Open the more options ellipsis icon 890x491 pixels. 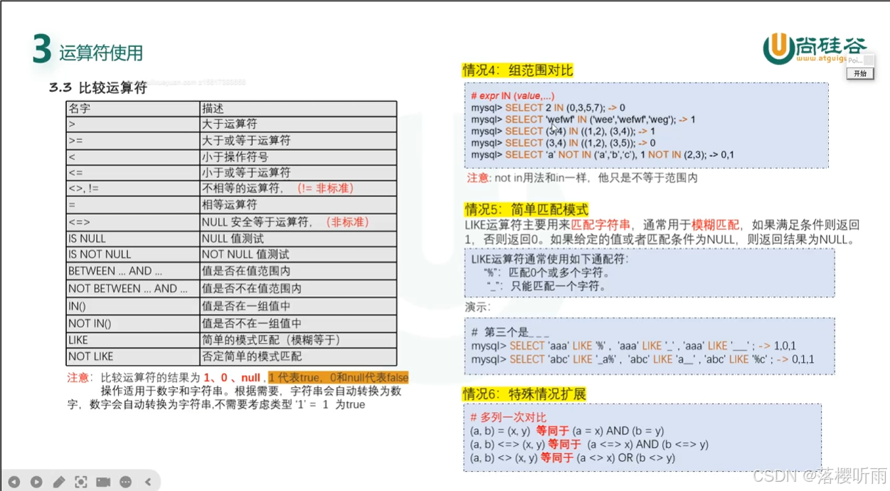pos(126,482)
